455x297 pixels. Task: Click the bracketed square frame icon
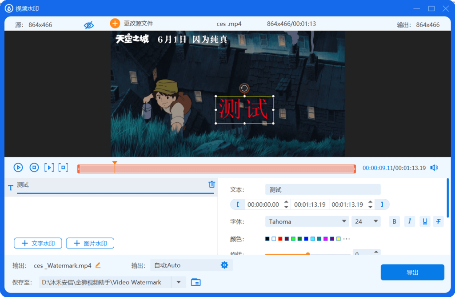tap(63, 168)
